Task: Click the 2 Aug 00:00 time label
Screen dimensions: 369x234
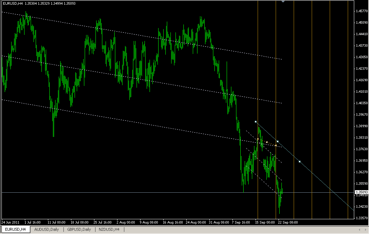Action: click(x=126, y=222)
